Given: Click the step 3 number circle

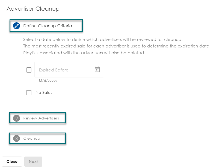Looking at the screenshot, I should pos(17,138).
